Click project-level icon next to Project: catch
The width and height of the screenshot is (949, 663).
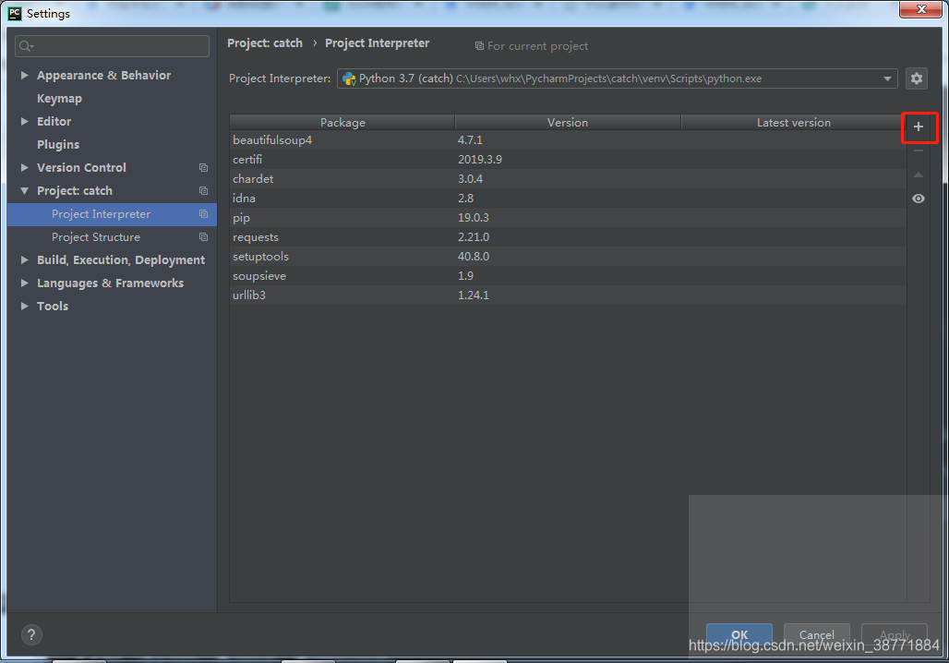coord(203,191)
